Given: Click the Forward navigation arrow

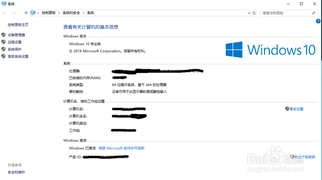Looking at the screenshot, I should pyautogui.click(x=13, y=13).
